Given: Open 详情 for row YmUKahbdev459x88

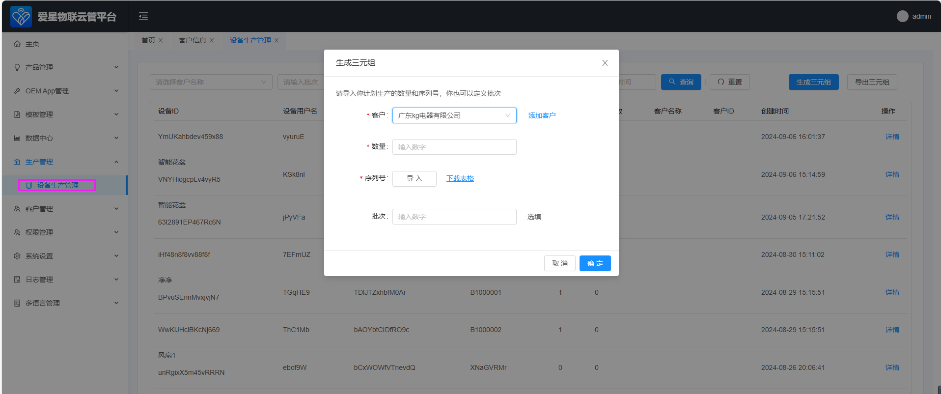Looking at the screenshot, I should [x=892, y=137].
